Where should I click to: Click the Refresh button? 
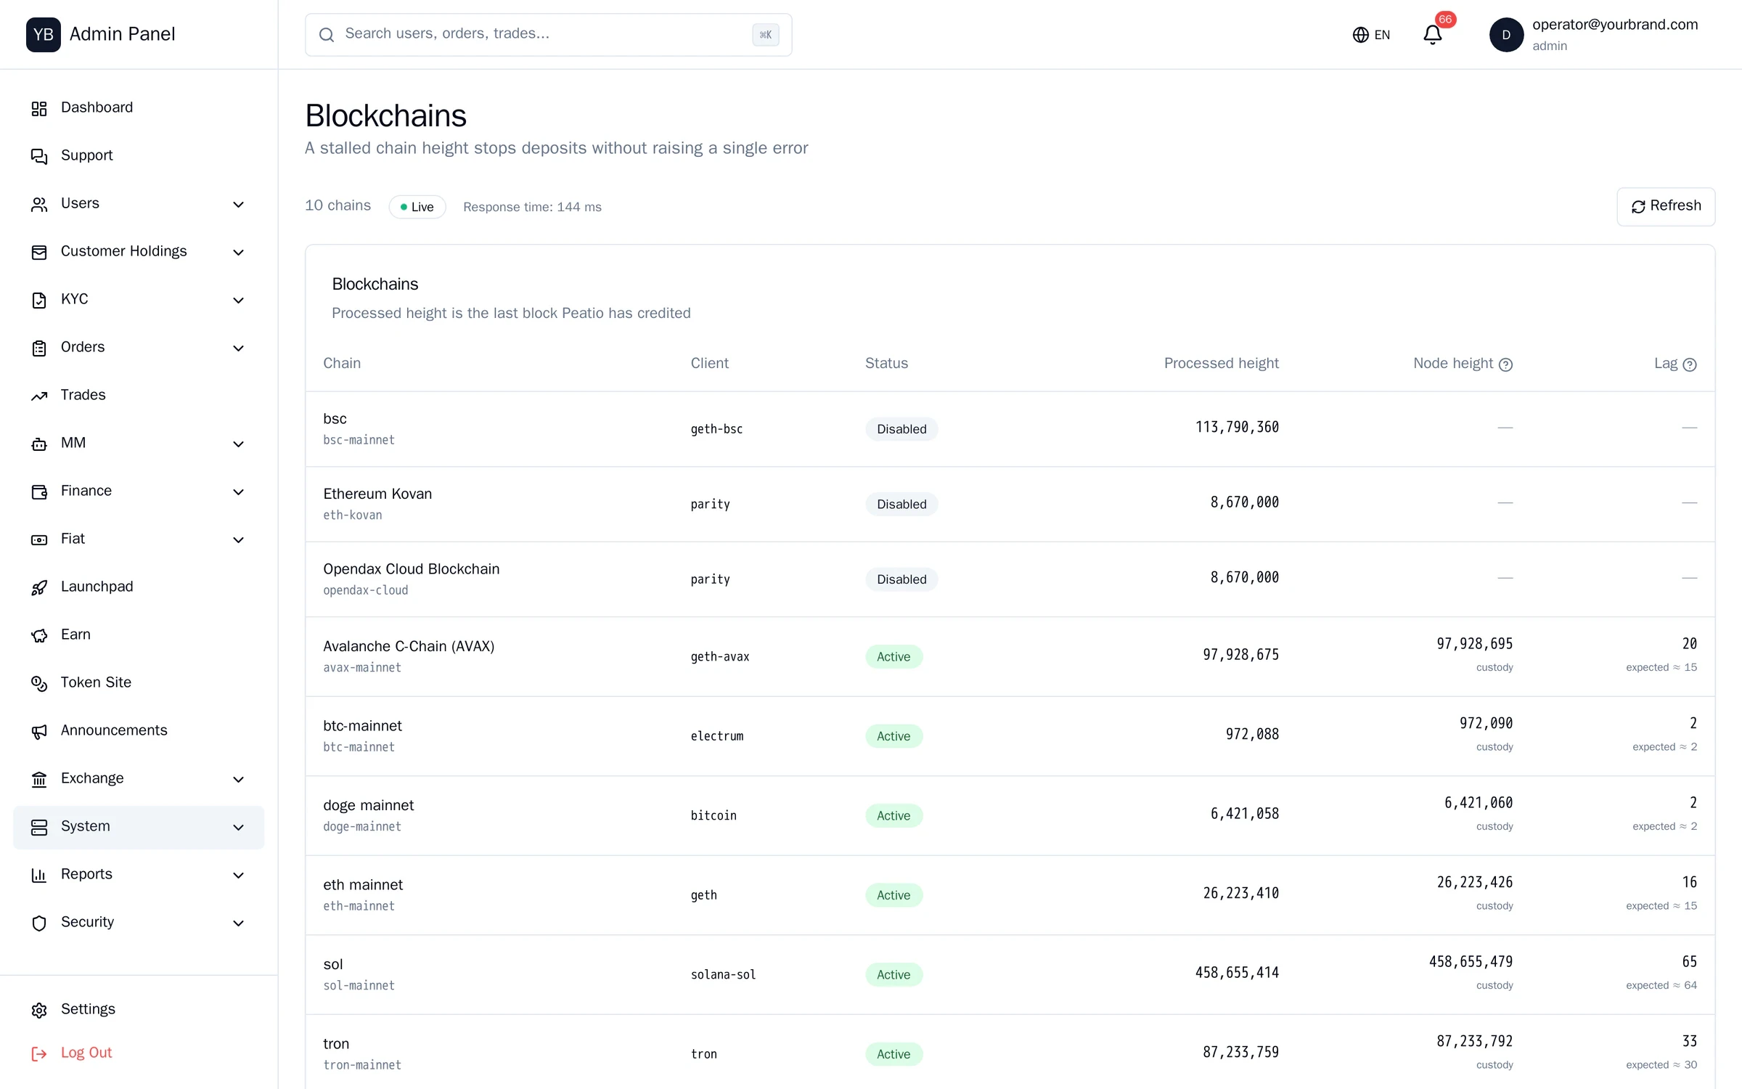tap(1666, 206)
